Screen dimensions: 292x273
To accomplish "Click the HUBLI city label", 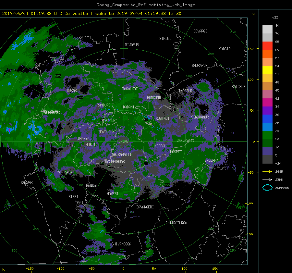I will click(x=91, y=145).
